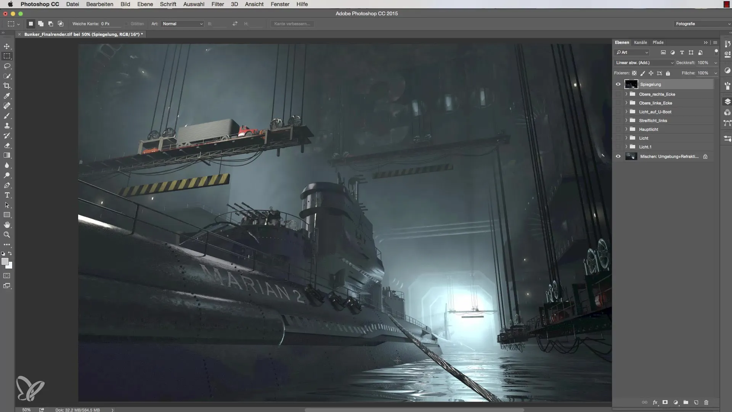Viewport: 732px width, 412px height.
Task: Select the Eyedropper tool
Action: [7, 96]
